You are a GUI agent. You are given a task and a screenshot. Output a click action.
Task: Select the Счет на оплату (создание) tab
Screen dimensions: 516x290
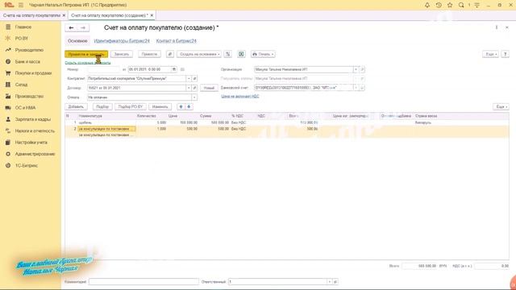110,15
